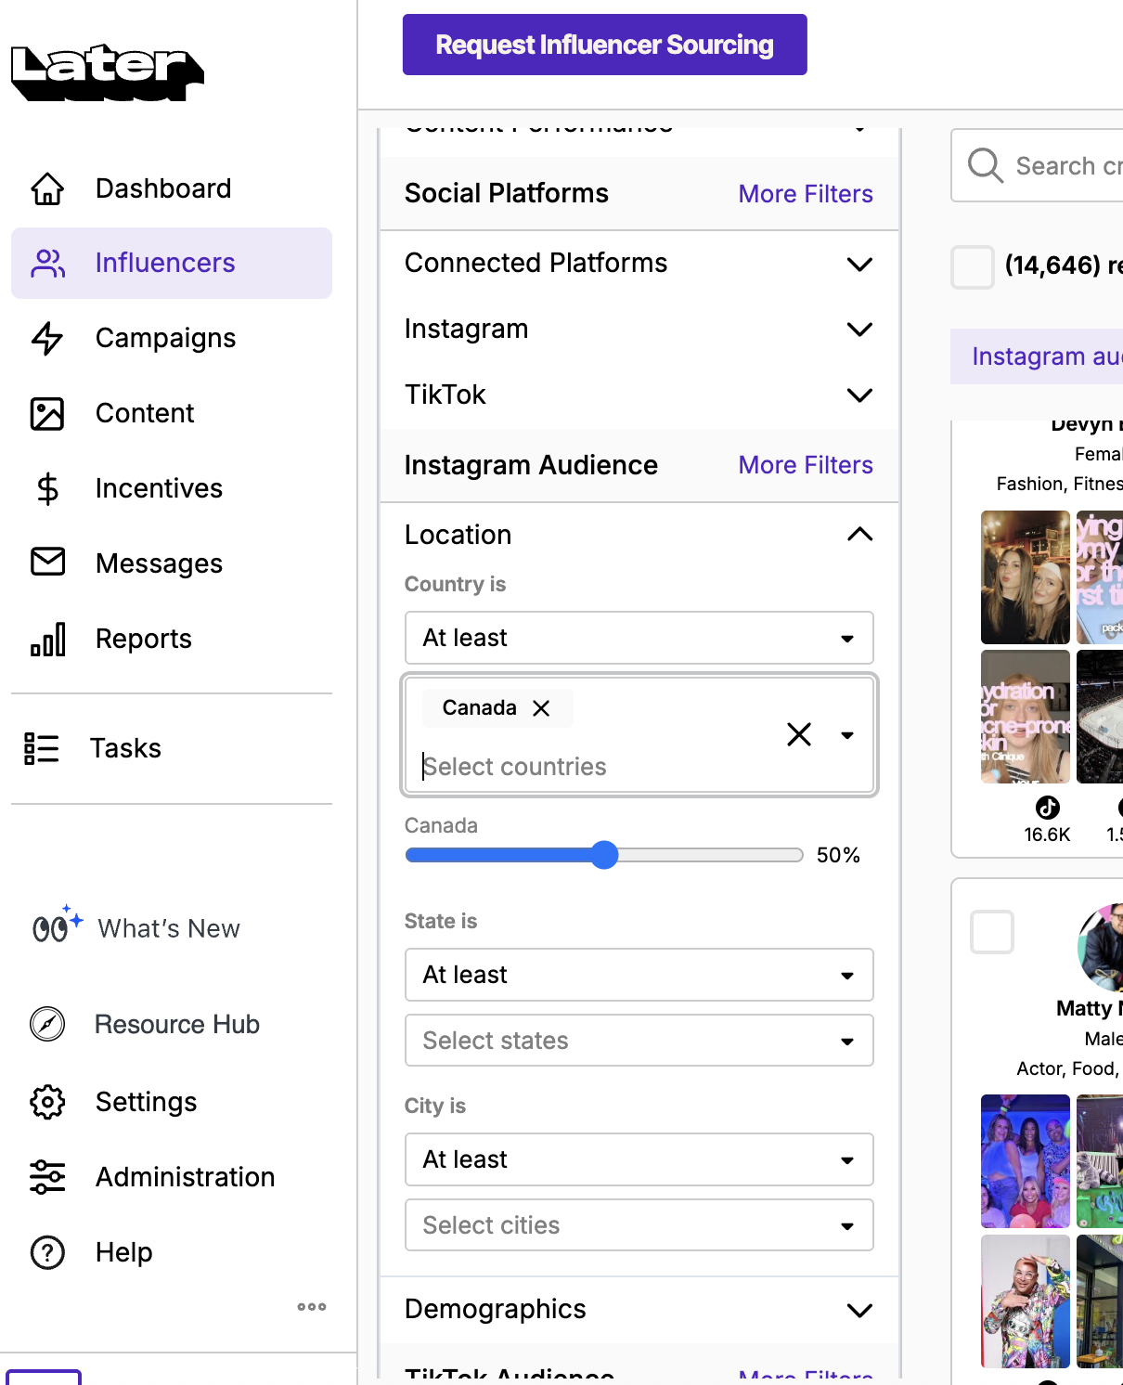Screen dimensions: 1123x1385
Task: Clear all selected countries
Action: click(x=799, y=734)
